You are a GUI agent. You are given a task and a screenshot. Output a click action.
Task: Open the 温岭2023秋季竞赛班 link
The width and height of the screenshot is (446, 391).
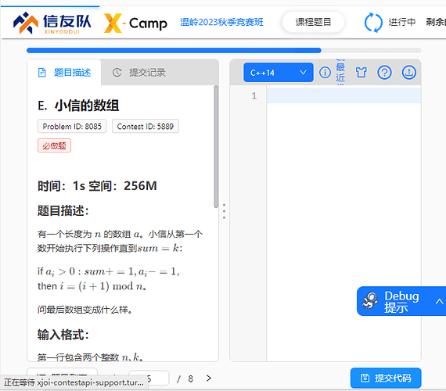[x=221, y=22]
